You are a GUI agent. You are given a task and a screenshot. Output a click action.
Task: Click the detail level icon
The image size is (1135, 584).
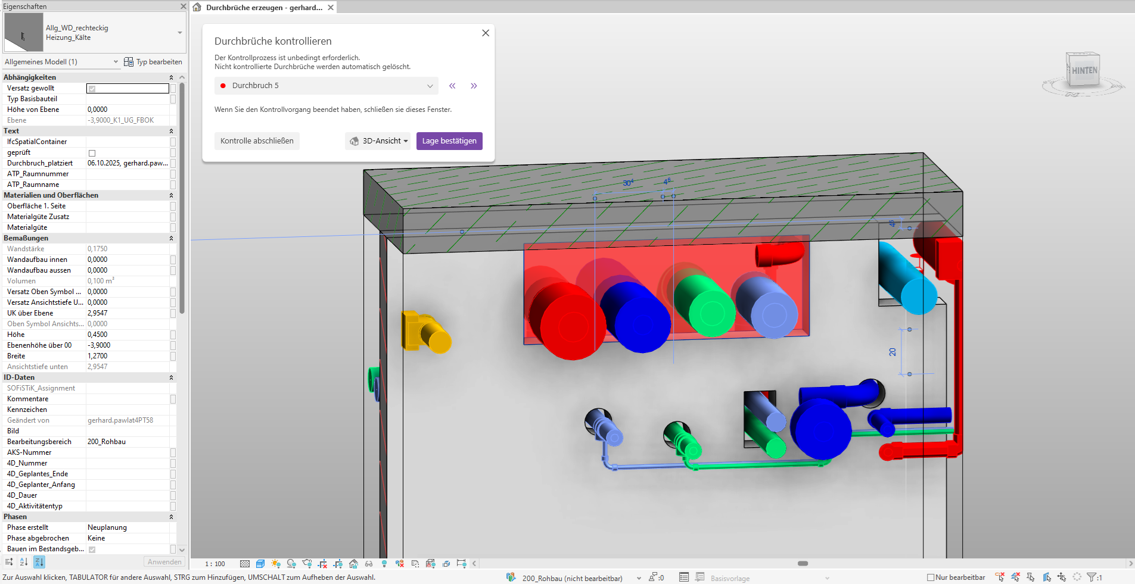coord(245,564)
